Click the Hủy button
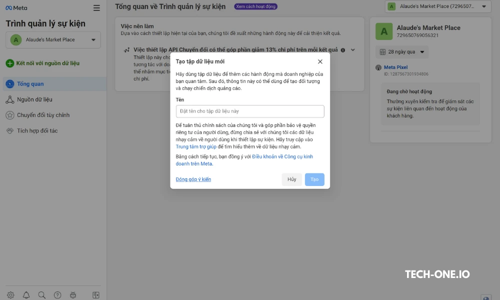Viewport: 500px width, 300px height. (292, 179)
